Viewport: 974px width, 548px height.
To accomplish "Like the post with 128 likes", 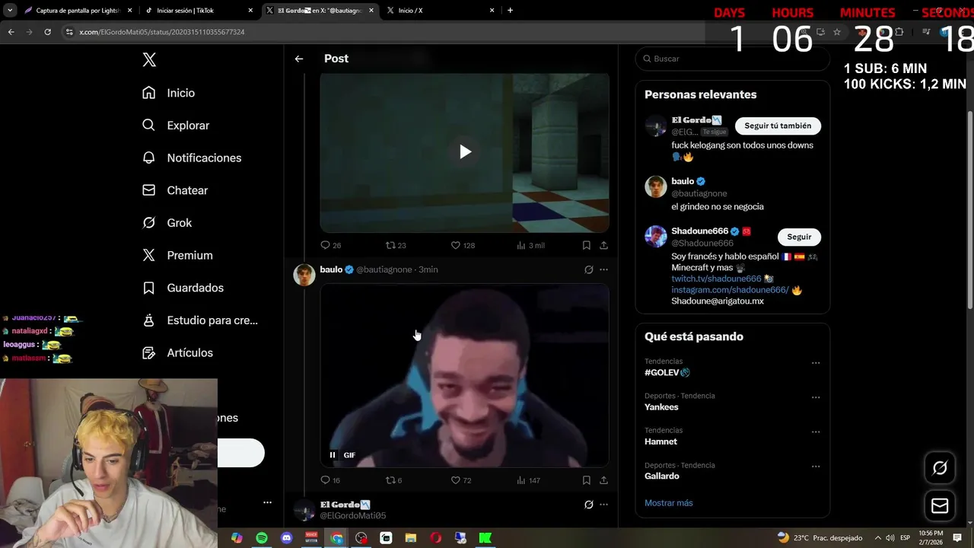I will click(x=463, y=245).
